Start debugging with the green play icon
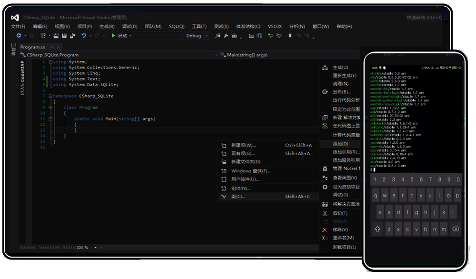Image resolution: width=476 pixels, height=279 pixels. [x=113, y=36]
